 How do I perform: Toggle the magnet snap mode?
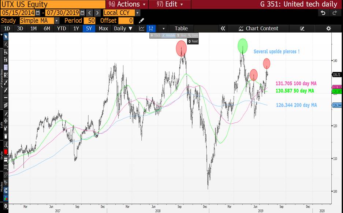tap(6, 190)
